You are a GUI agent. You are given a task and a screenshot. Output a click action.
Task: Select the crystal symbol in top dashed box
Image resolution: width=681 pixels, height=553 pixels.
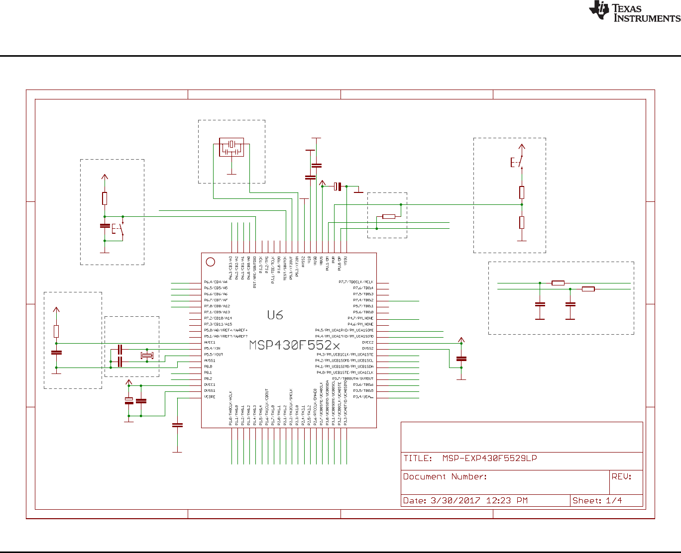point(231,147)
